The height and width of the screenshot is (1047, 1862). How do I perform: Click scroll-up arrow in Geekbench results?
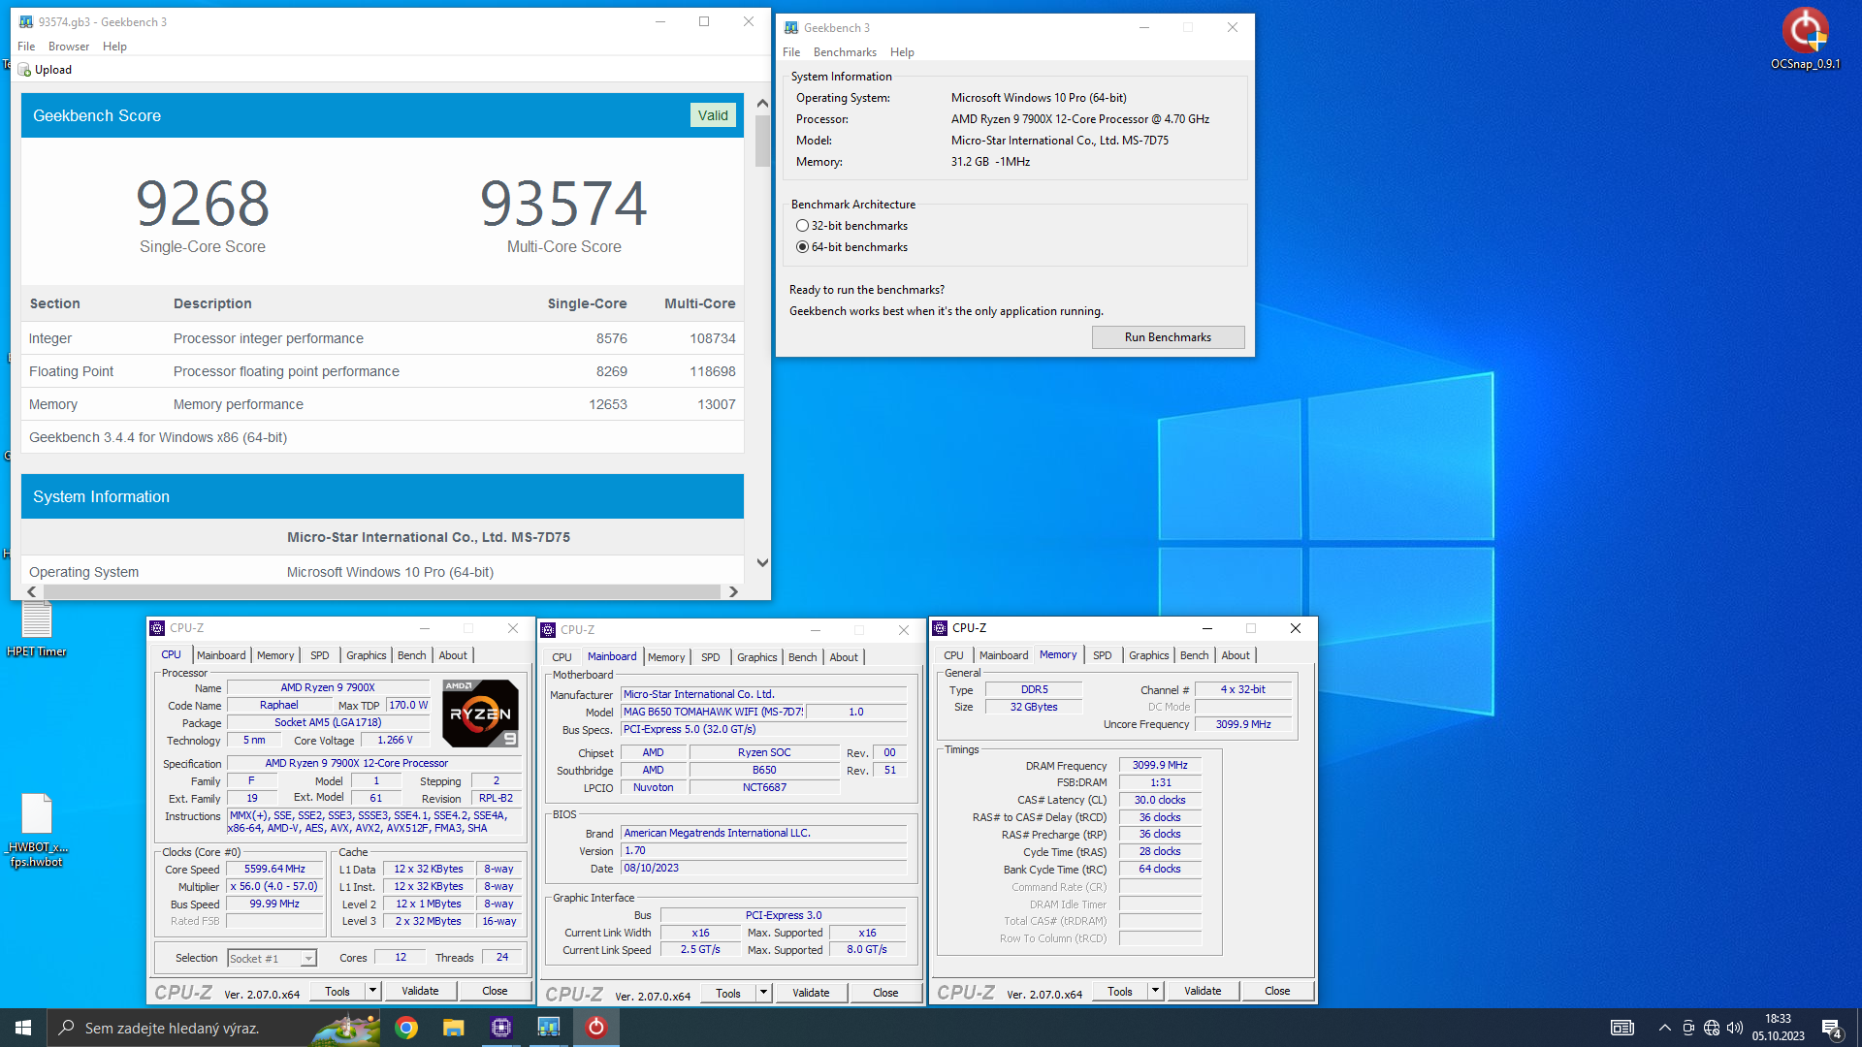(762, 103)
